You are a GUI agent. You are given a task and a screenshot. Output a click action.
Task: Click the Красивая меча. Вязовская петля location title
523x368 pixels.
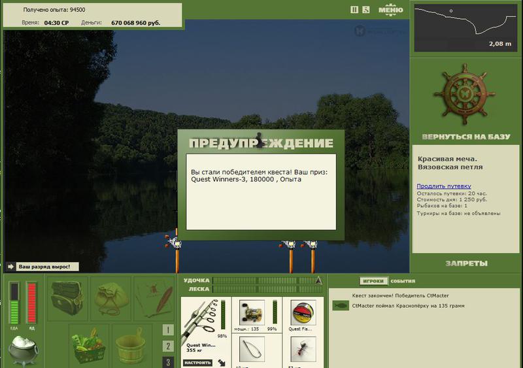(450, 163)
